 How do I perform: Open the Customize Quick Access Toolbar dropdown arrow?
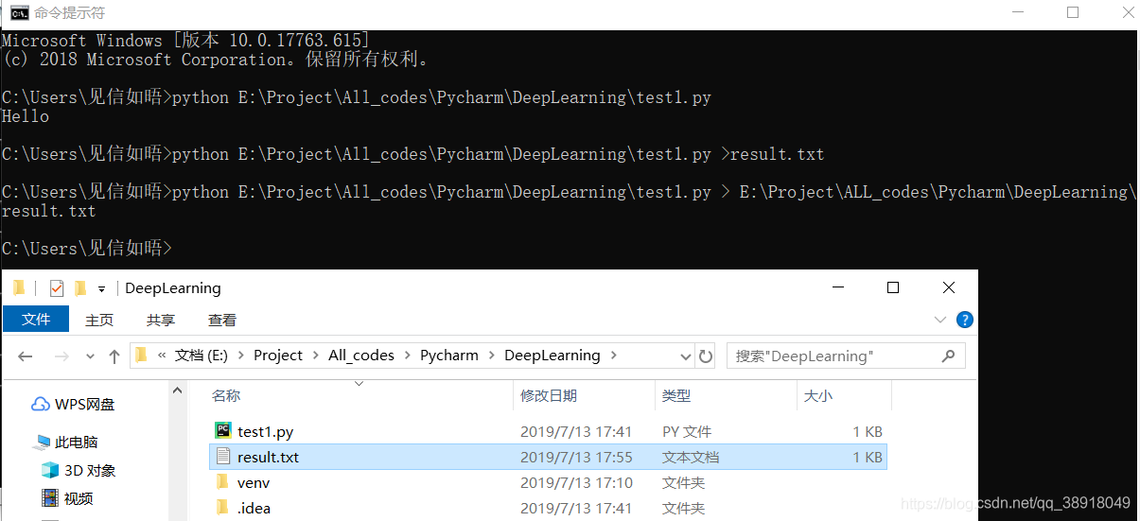101,289
